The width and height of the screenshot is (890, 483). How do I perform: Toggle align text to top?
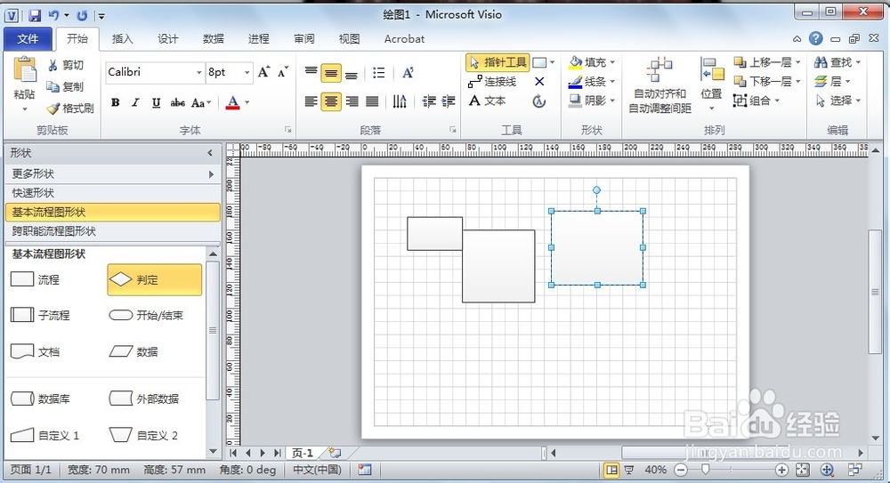pyautogui.click(x=311, y=73)
